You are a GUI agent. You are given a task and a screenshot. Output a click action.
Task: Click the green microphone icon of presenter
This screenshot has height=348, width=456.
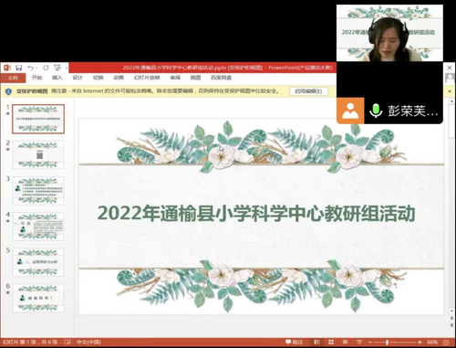[x=376, y=111]
